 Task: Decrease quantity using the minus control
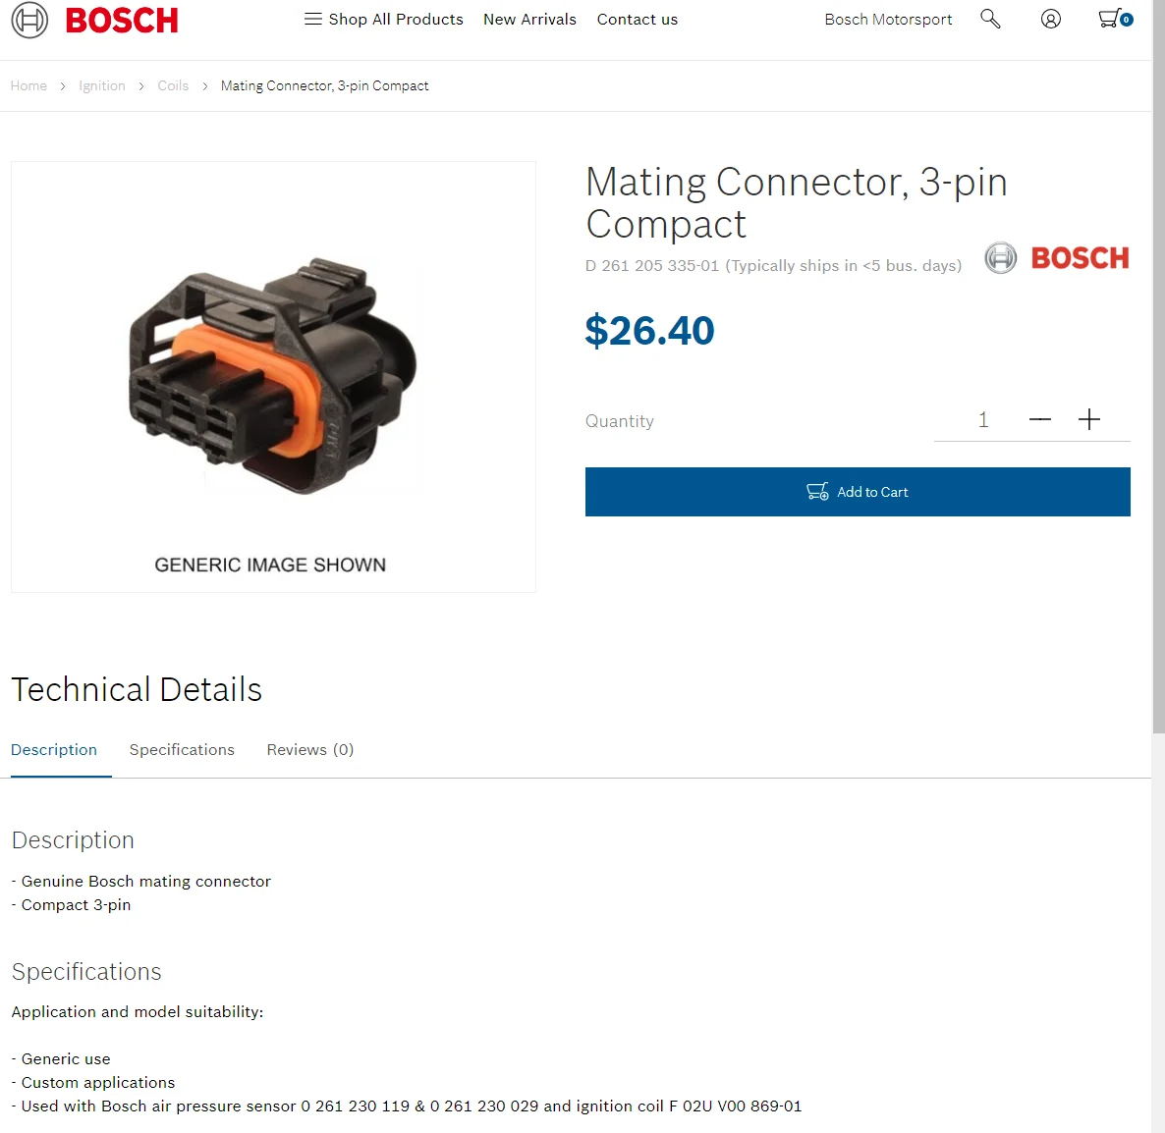(x=1040, y=419)
